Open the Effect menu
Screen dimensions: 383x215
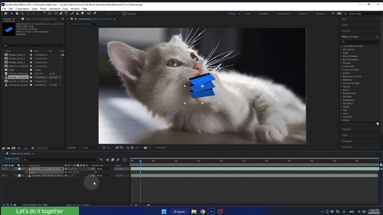click(x=43, y=9)
